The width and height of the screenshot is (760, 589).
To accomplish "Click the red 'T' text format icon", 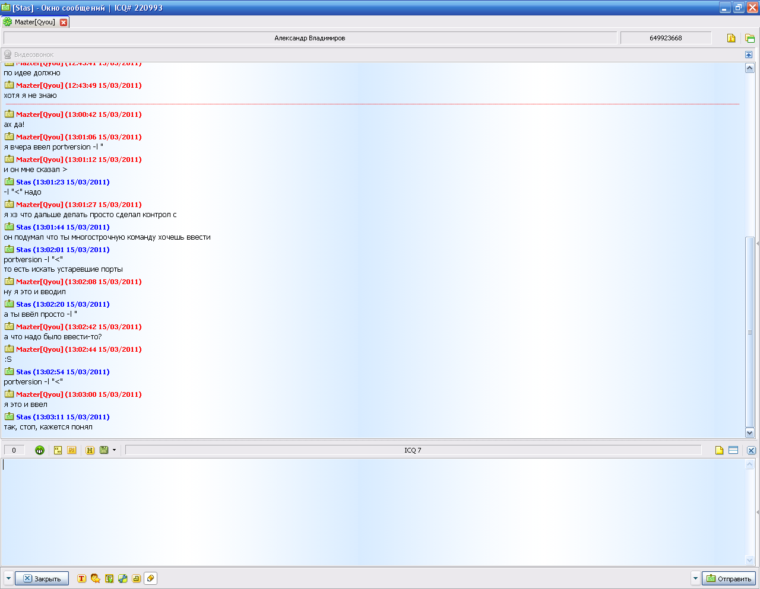I will 81,578.
